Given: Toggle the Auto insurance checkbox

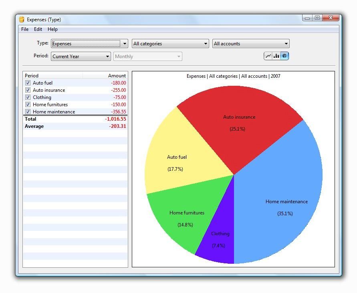Looking at the screenshot, I should click(28, 90).
